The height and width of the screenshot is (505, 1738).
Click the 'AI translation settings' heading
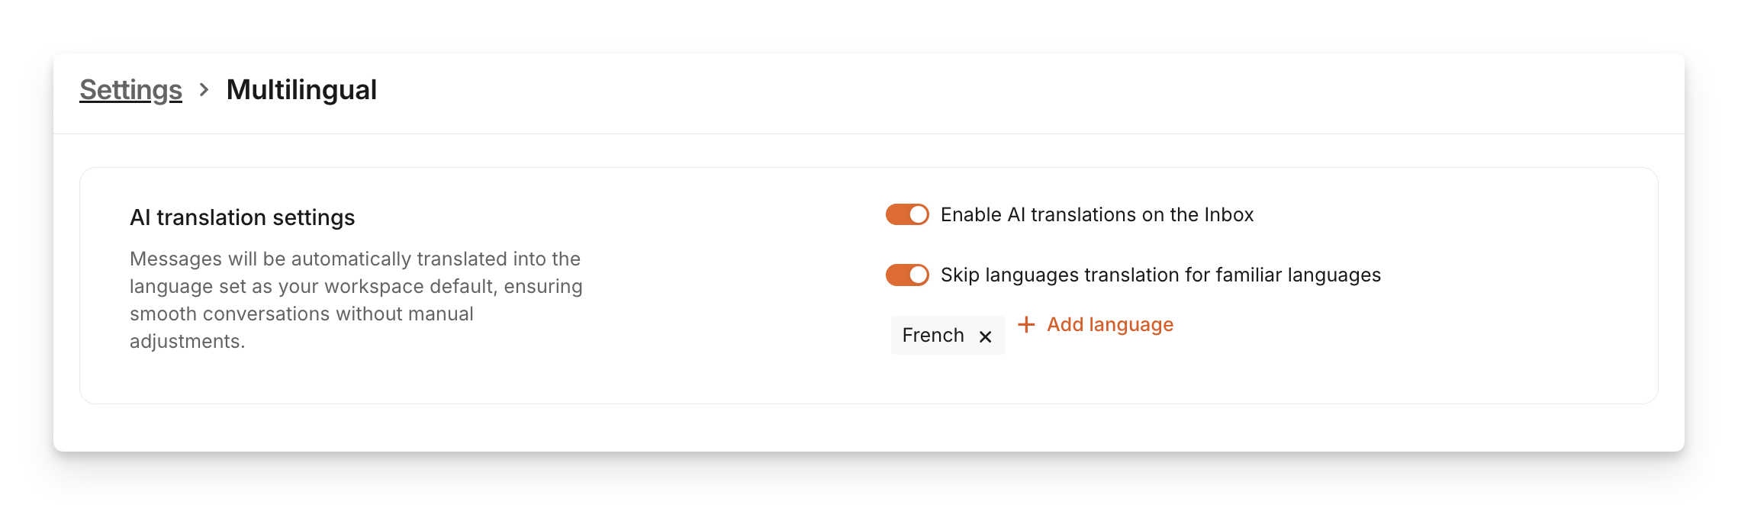(x=242, y=218)
